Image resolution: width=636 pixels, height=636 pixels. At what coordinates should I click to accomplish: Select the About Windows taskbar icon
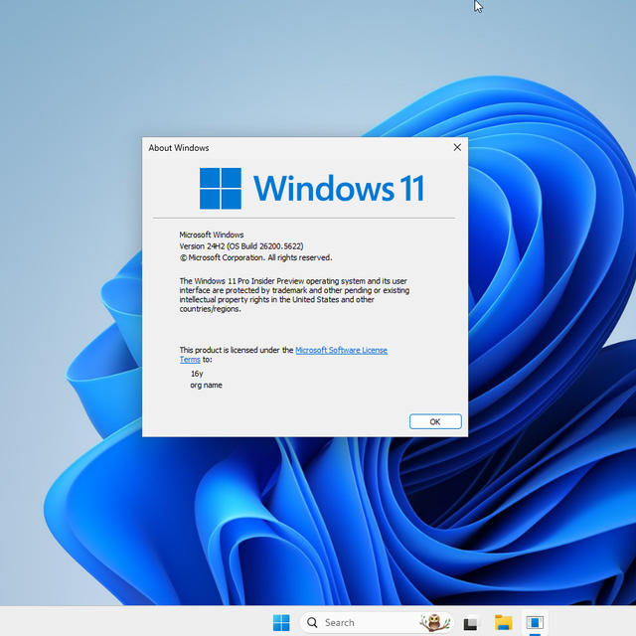coord(535,623)
